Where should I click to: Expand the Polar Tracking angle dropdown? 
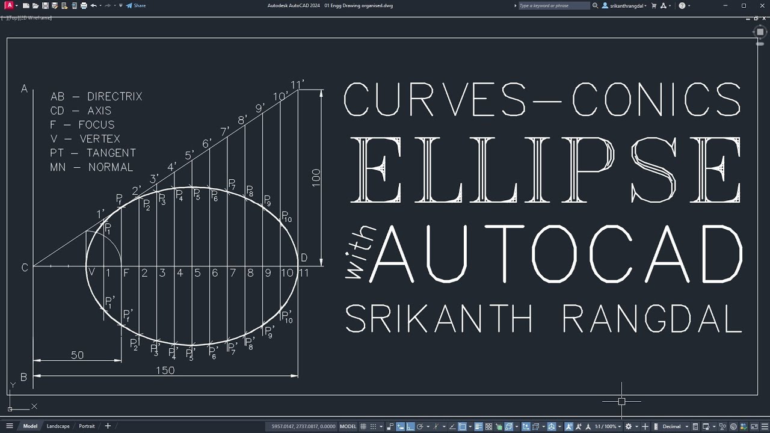point(428,426)
